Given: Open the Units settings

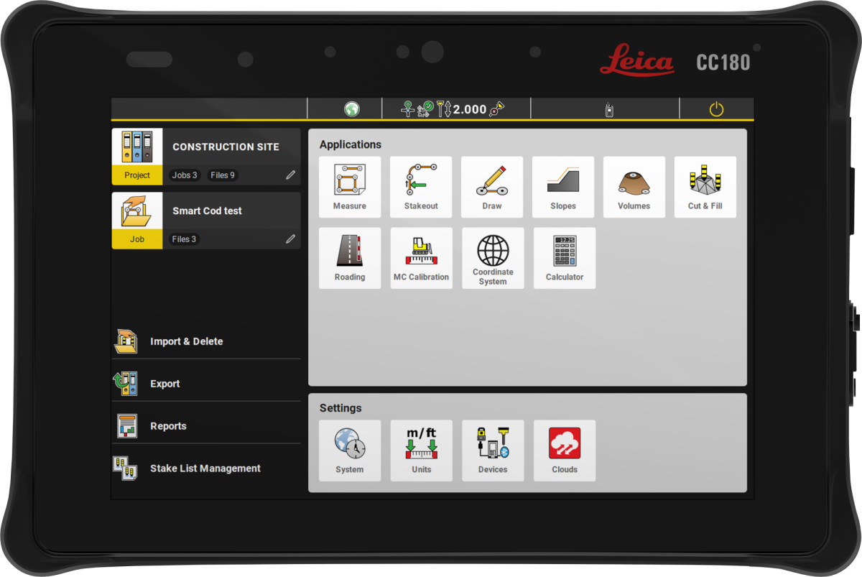Looking at the screenshot, I should [421, 450].
